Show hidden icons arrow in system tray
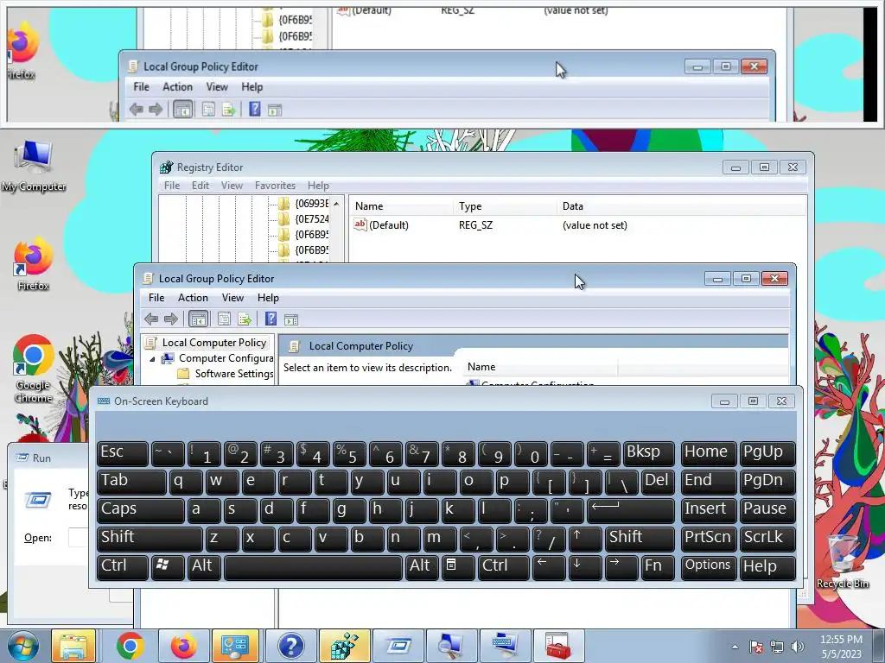 (735, 647)
